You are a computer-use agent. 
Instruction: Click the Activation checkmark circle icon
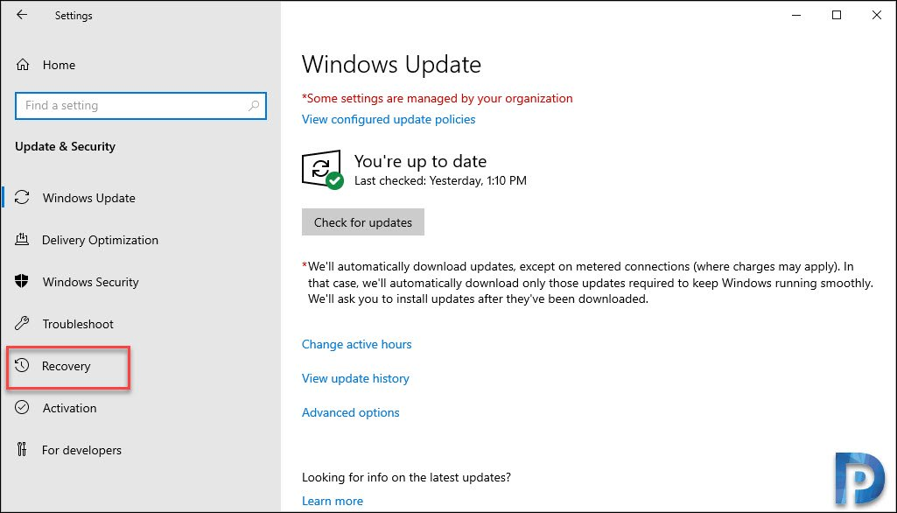(x=22, y=407)
